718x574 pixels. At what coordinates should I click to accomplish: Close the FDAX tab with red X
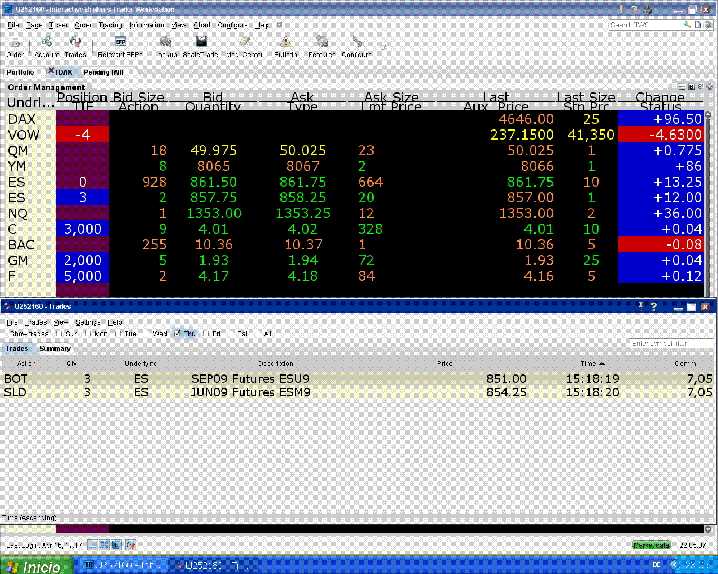(51, 71)
